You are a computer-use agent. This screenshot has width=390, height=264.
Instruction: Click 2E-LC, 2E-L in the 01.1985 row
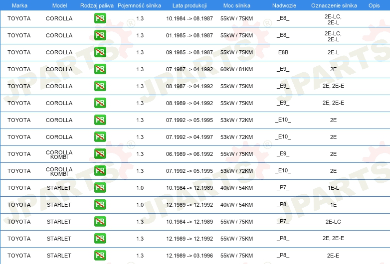pyautogui.click(x=333, y=36)
